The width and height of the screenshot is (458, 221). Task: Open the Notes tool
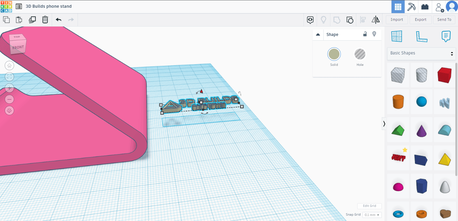[x=446, y=36]
